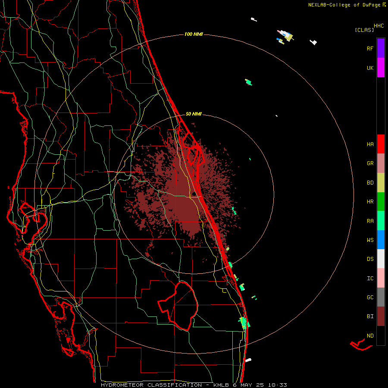Click the "NEXLAB-College of DuPage" credit text
The width and height of the screenshot is (388, 388).
click(344, 5)
